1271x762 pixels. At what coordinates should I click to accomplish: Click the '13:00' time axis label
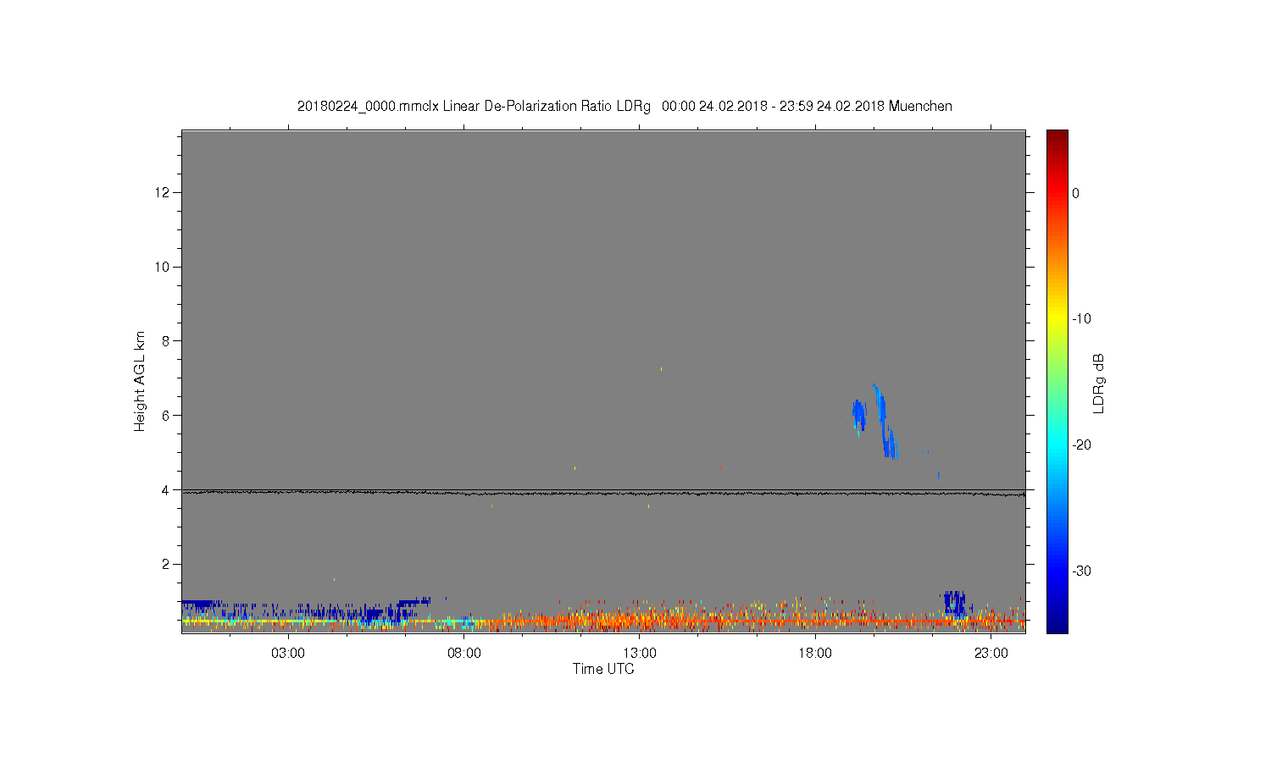point(640,654)
